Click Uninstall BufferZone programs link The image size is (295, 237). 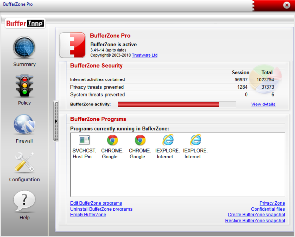click(x=101, y=209)
